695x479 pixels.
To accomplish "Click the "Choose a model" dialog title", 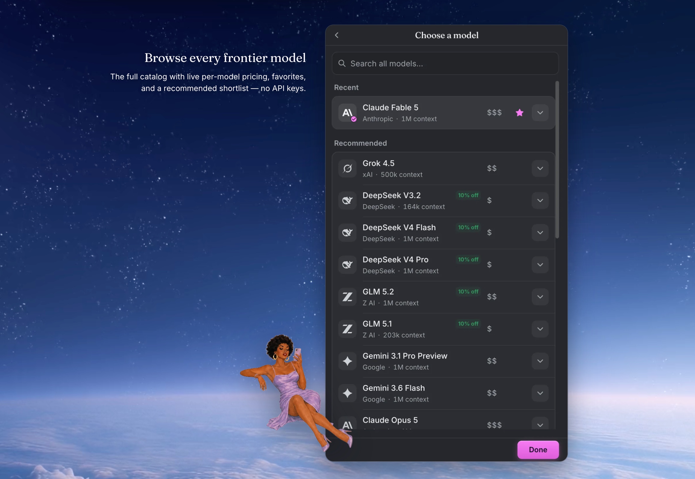I will 447,35.
